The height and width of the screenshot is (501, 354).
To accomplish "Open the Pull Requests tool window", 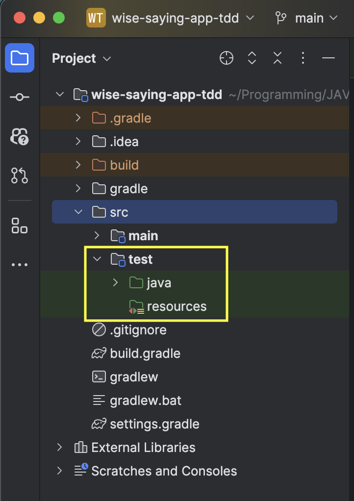I will click(x=20, y=175).
